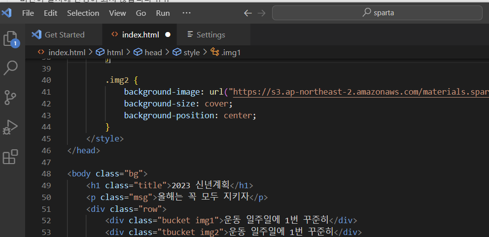Switch to the Get Started tab

[x=64, y=34]
